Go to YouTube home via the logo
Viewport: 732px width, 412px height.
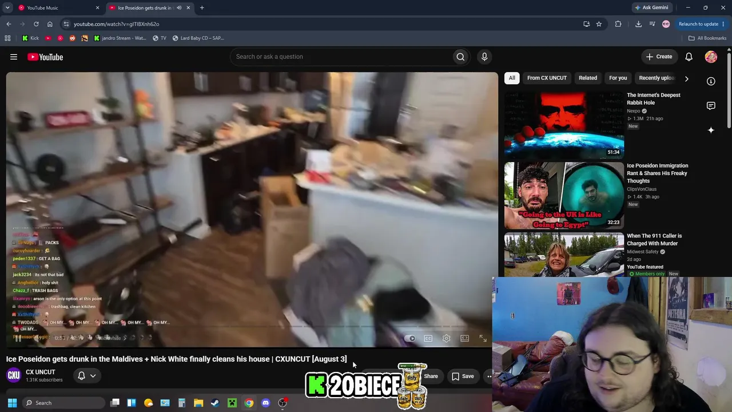click(45, 57)
